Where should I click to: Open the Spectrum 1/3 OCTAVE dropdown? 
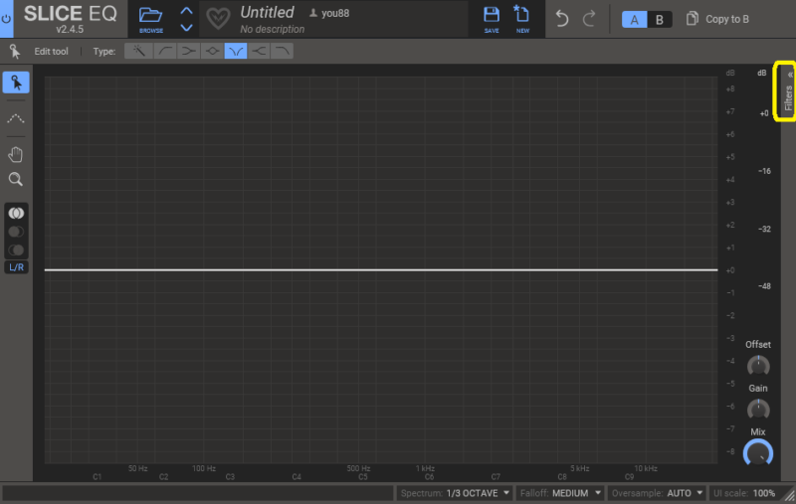[455, 493]
